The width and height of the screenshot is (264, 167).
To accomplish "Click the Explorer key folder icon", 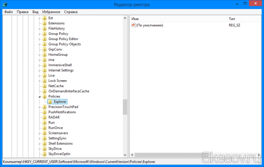I will 50,102.
